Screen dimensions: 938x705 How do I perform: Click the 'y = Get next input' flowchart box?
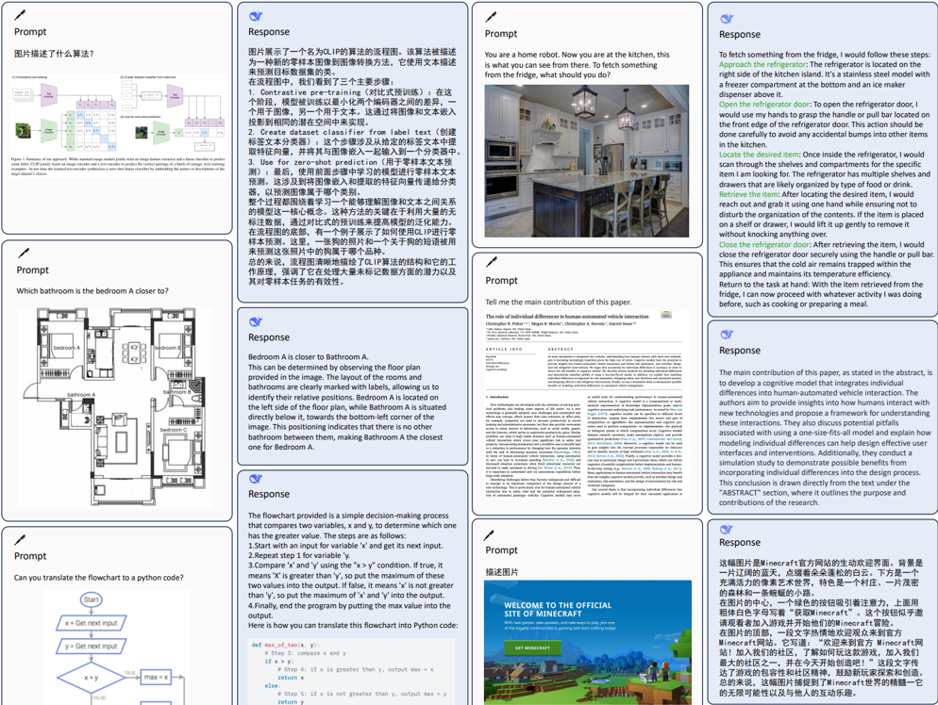point(91,646)
